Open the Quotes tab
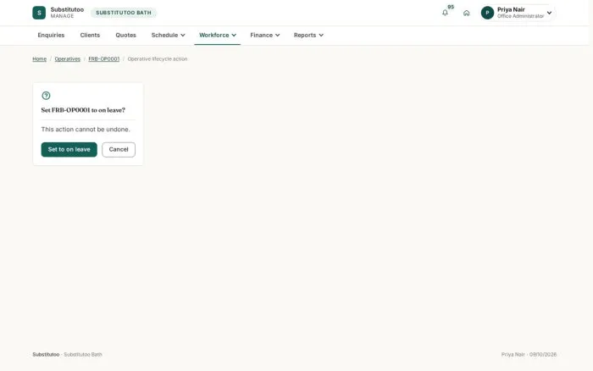 [x=125, y=36]
